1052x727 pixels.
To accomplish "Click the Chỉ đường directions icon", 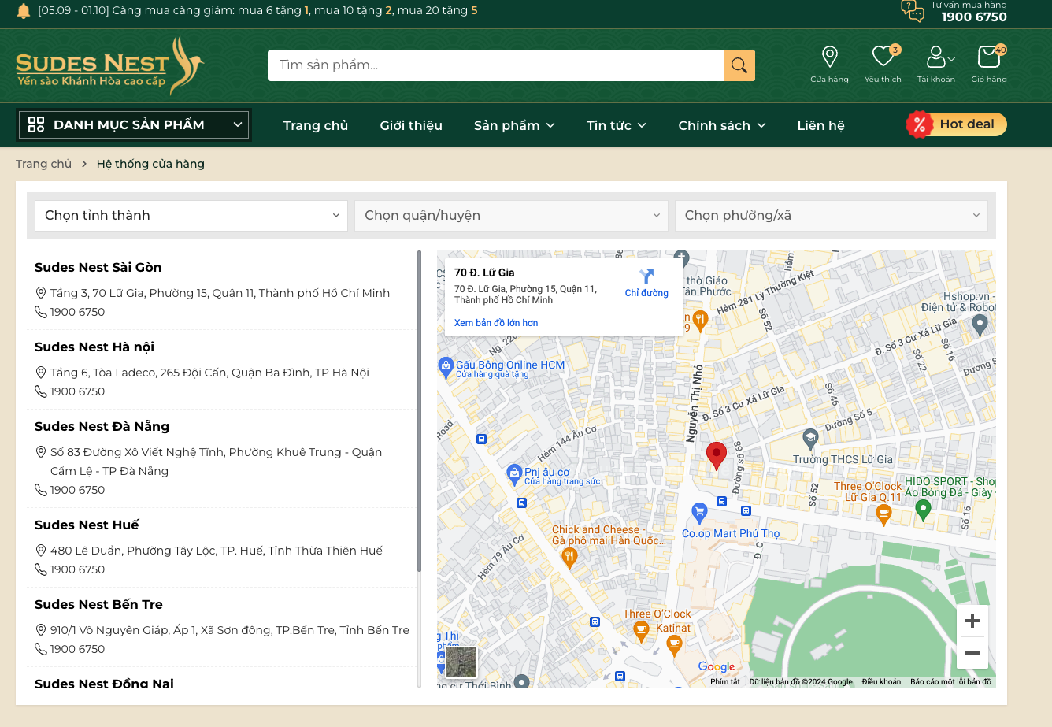I will tap(646, 276).
